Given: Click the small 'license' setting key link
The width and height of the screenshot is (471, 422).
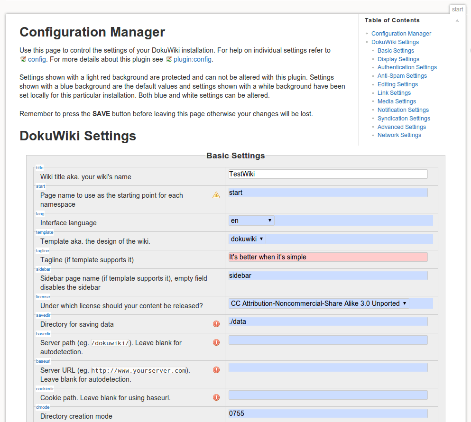Looking at the screenshot, I should coord(43,297).
